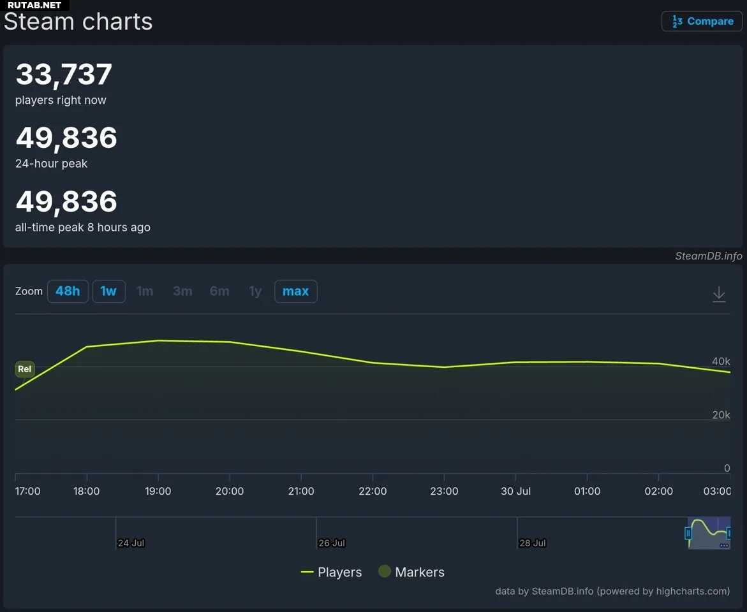The width and height of the screenshot is (747, 612).
Task: Click the Rel release marker on chart
Action: (25, 369)
